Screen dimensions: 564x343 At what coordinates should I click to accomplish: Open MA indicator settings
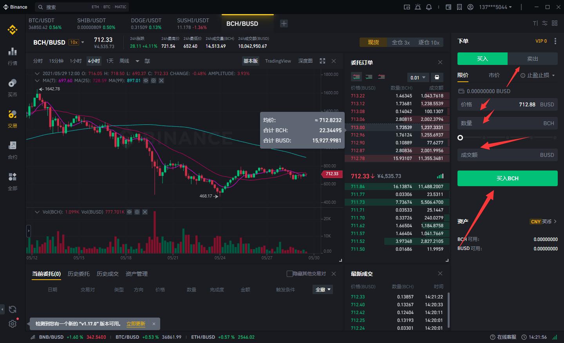154,81
